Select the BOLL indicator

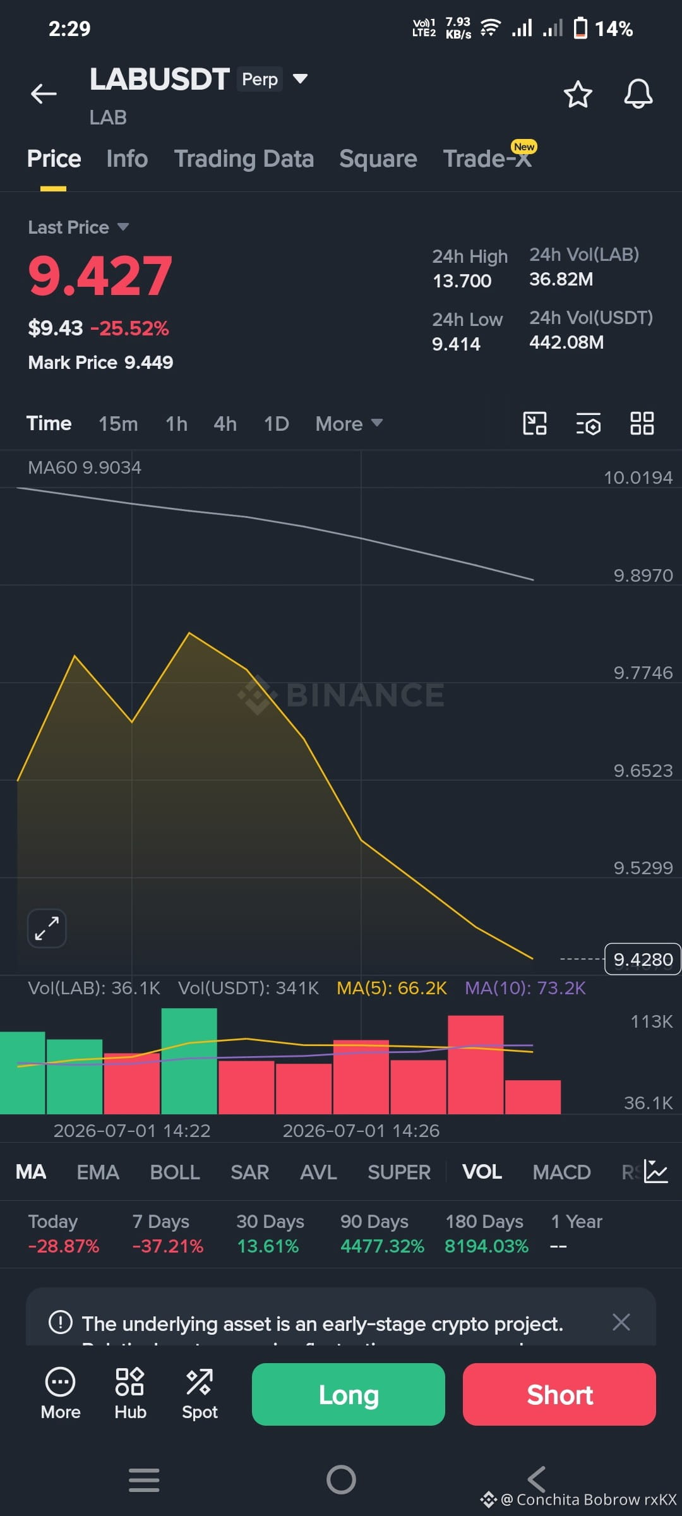pos(175,1172)
